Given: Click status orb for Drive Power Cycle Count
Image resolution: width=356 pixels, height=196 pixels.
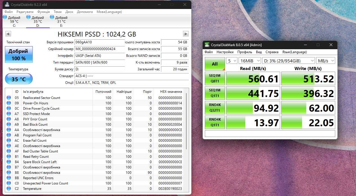Looking at the screenshot, I should click(x=9, y=109).
